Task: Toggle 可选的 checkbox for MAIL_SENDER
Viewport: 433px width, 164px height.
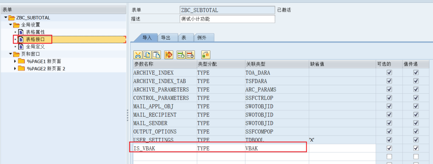Action: (x=389, y=123)
